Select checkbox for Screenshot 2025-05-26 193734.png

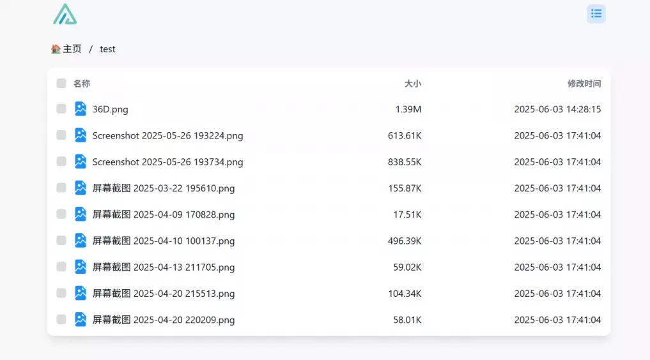[x=61, y=161]
